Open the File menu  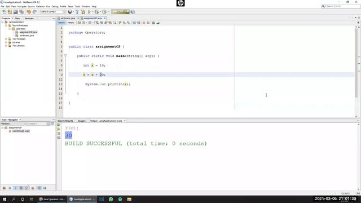tap(2, 6)
